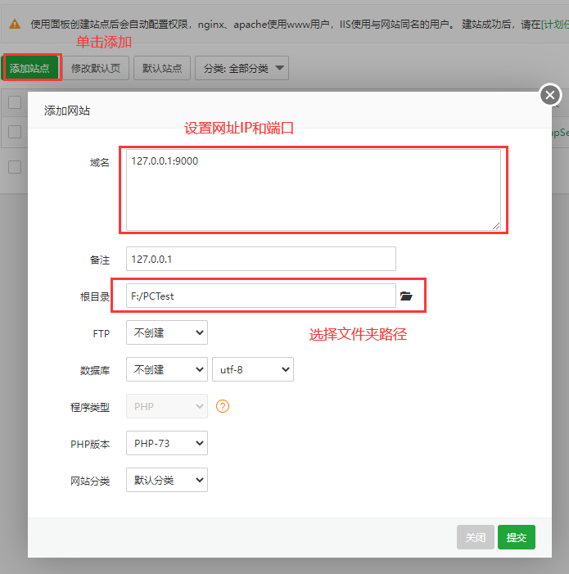Click the 域名 domain text area
Image resolution: width=569 pixels, height=574 pixels.
click(x=314, y=190)
